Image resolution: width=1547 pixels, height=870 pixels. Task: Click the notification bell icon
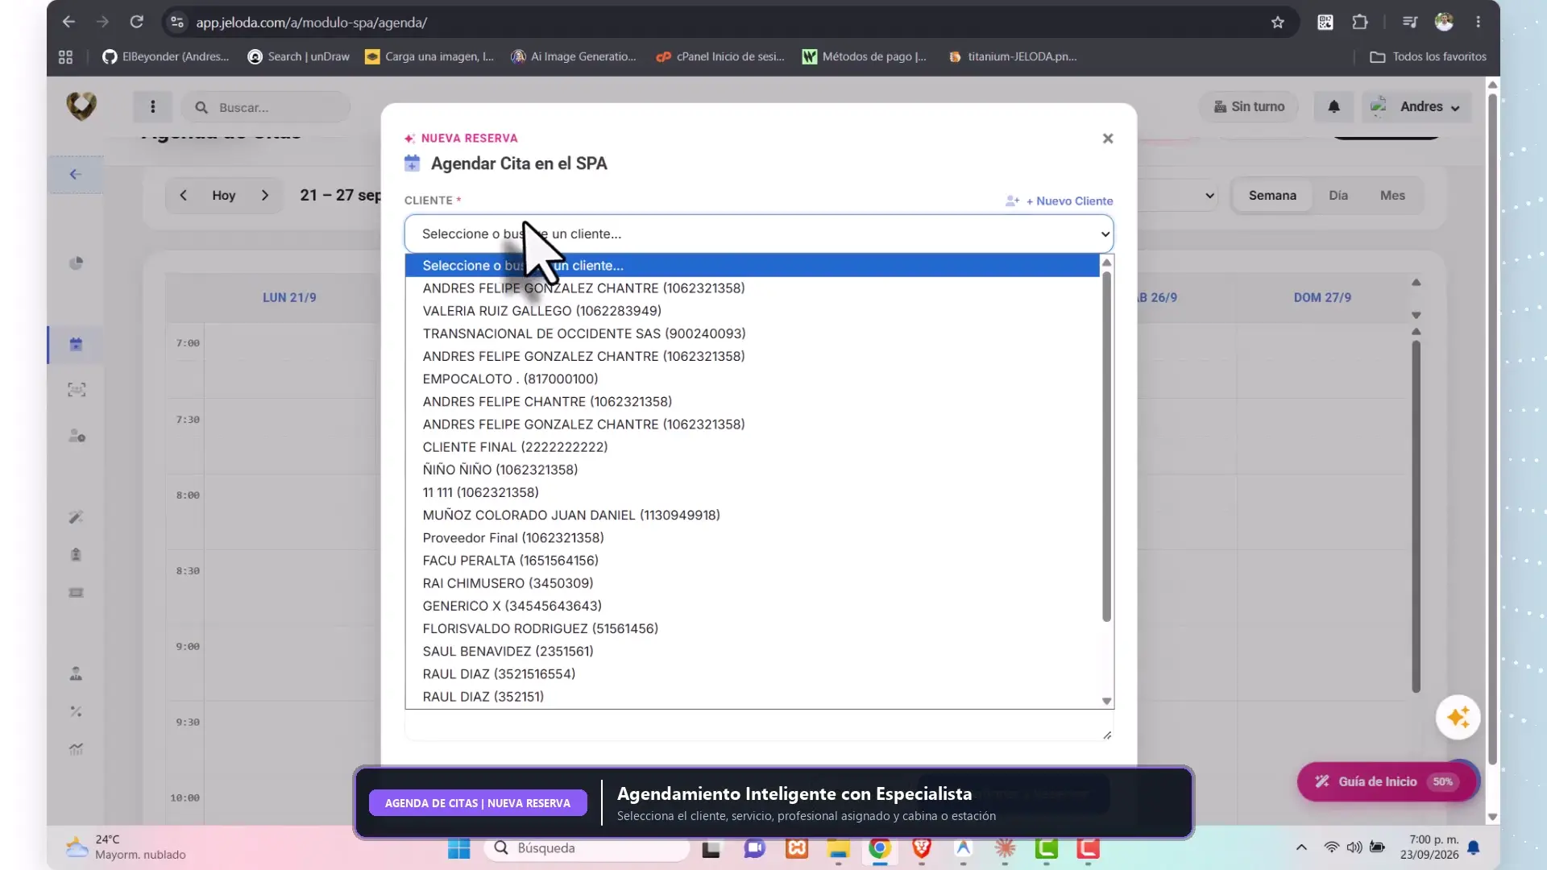(1333, 106)
